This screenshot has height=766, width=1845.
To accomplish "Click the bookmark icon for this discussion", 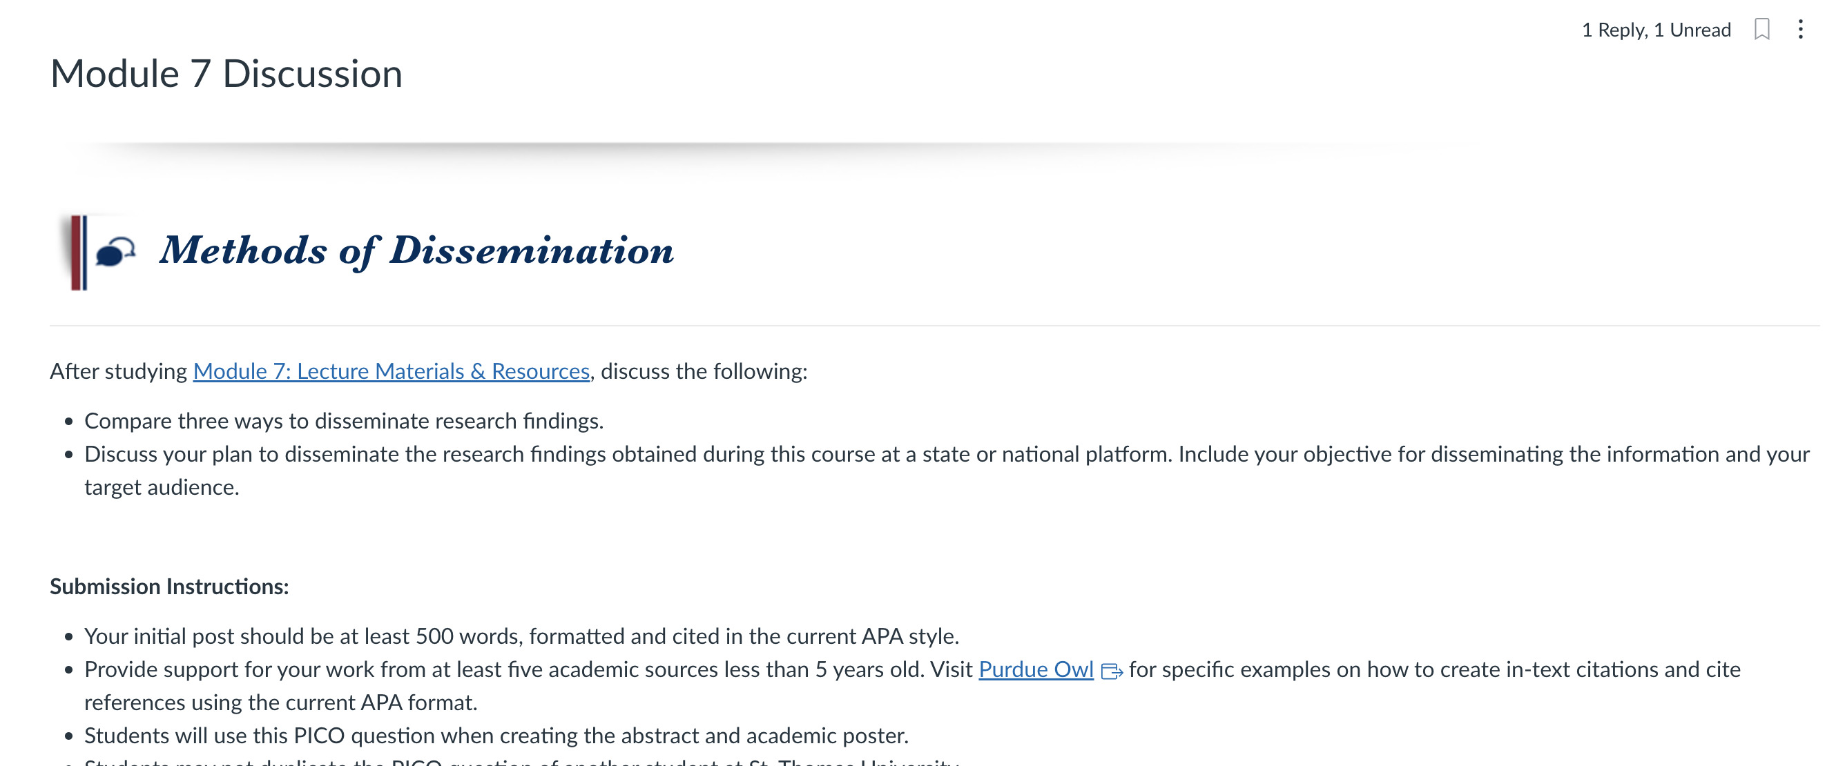I will click(1762, 30).
